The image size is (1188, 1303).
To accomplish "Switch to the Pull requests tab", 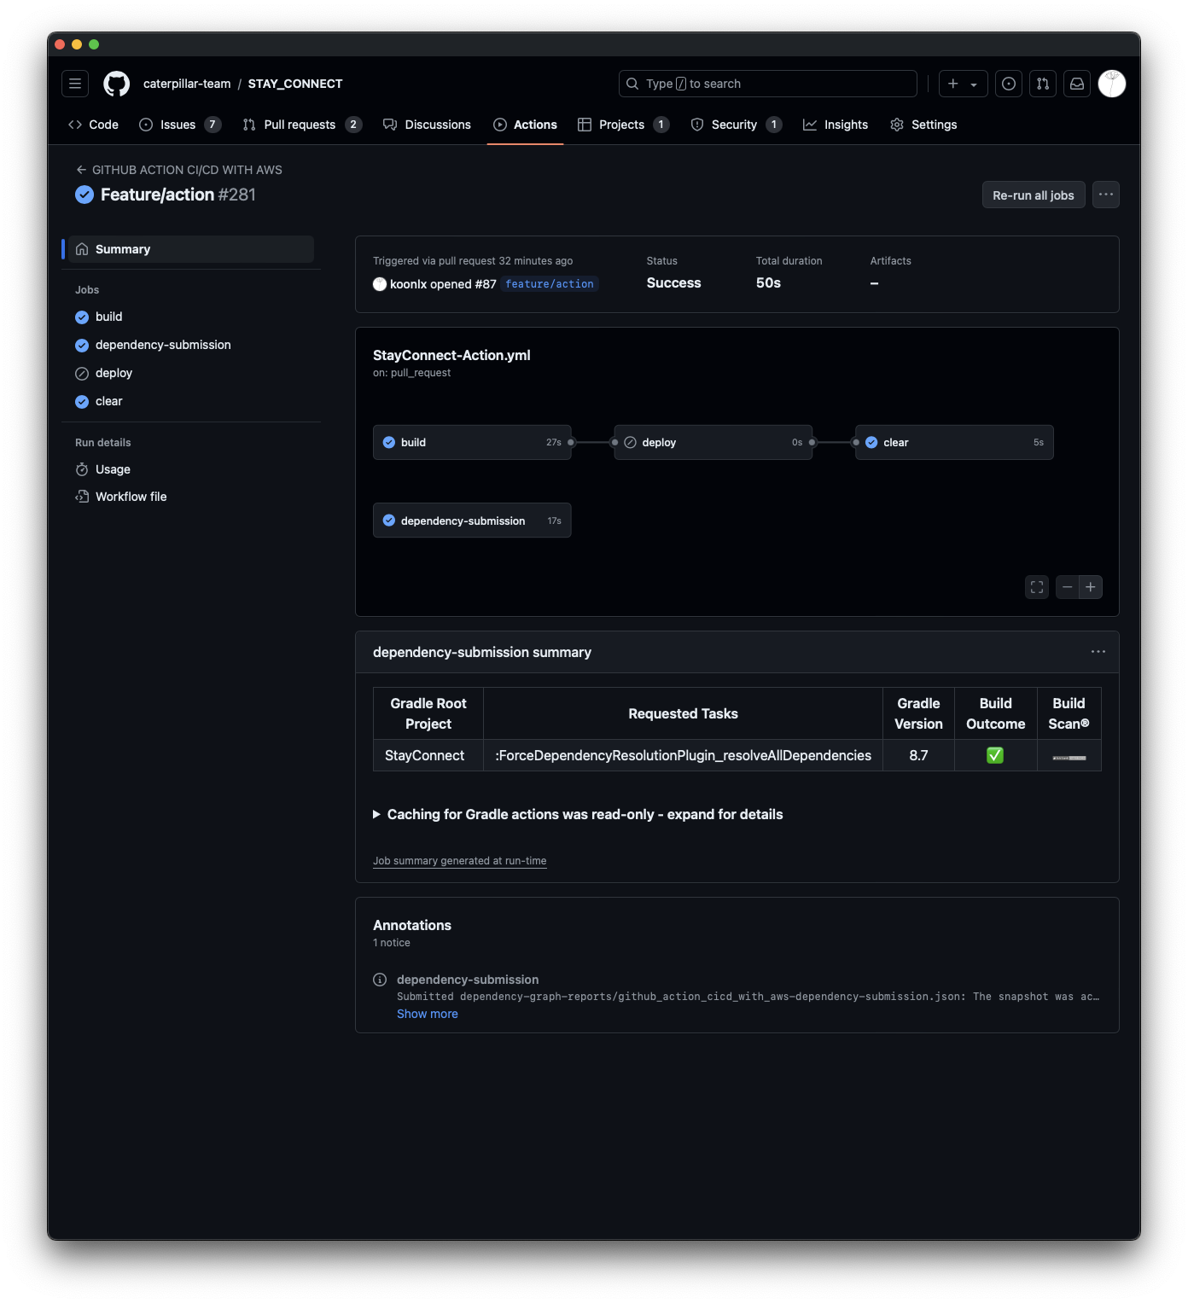I will tap(302, 125).
